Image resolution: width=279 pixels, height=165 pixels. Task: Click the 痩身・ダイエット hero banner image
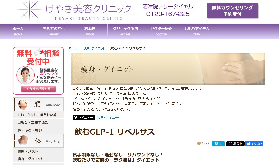(x=168, y=69)
